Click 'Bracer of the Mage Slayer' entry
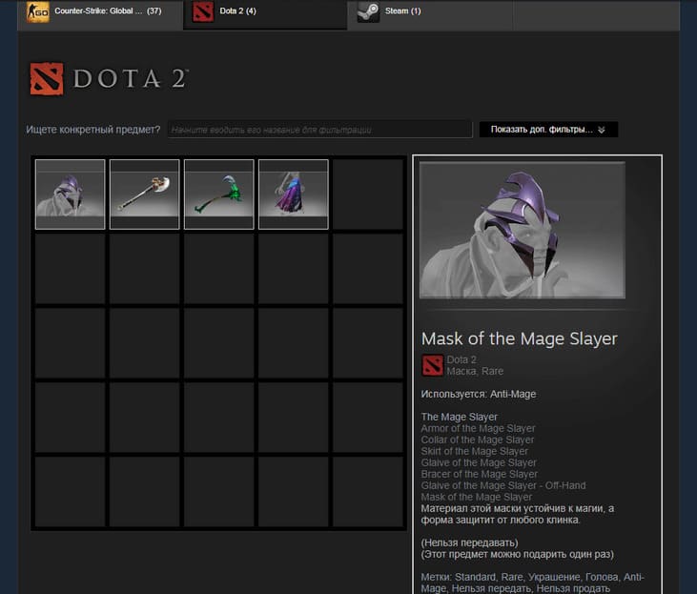Screen dimensions: 697x594 [x=480, y=474]
